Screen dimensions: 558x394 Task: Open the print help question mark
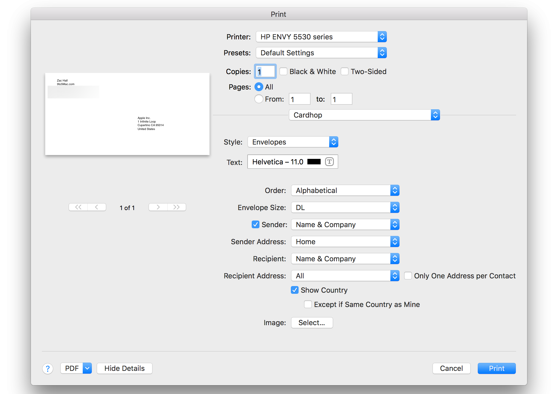pos(48,368)
